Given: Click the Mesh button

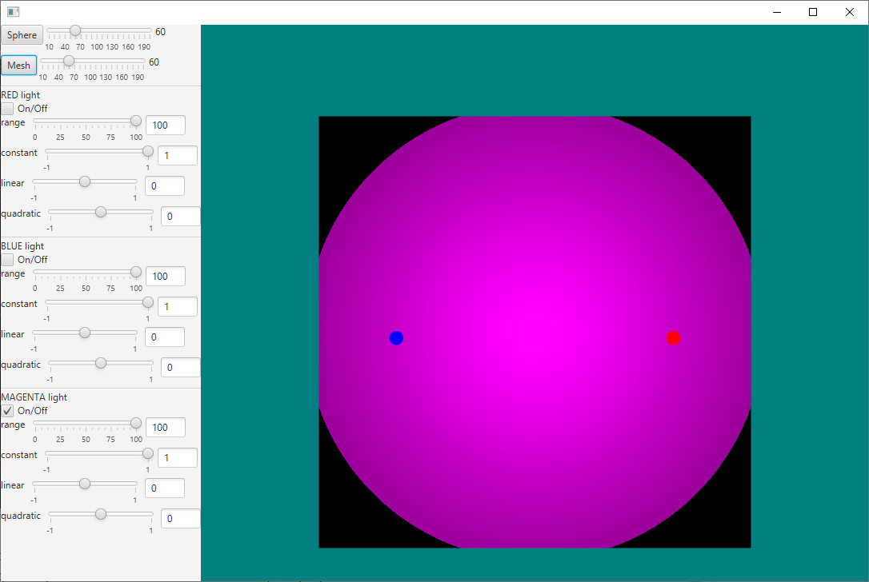Looking at the screenshot, I should click(18, 66).
